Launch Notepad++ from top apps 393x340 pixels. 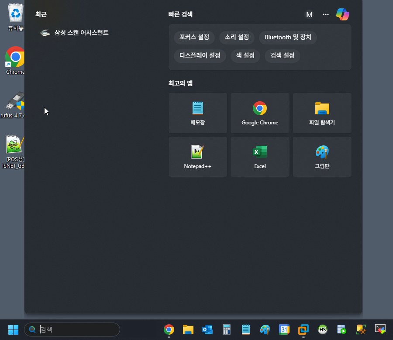pyautogui.click(x=198, y=157)
